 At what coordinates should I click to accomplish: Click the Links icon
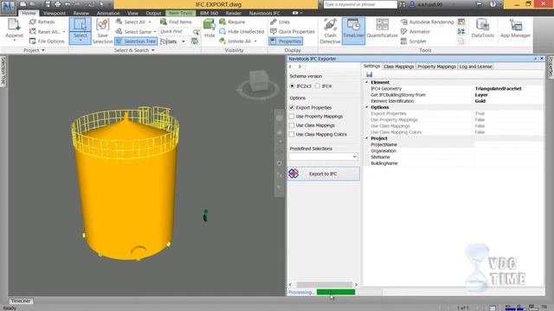[x=274, y=22]
